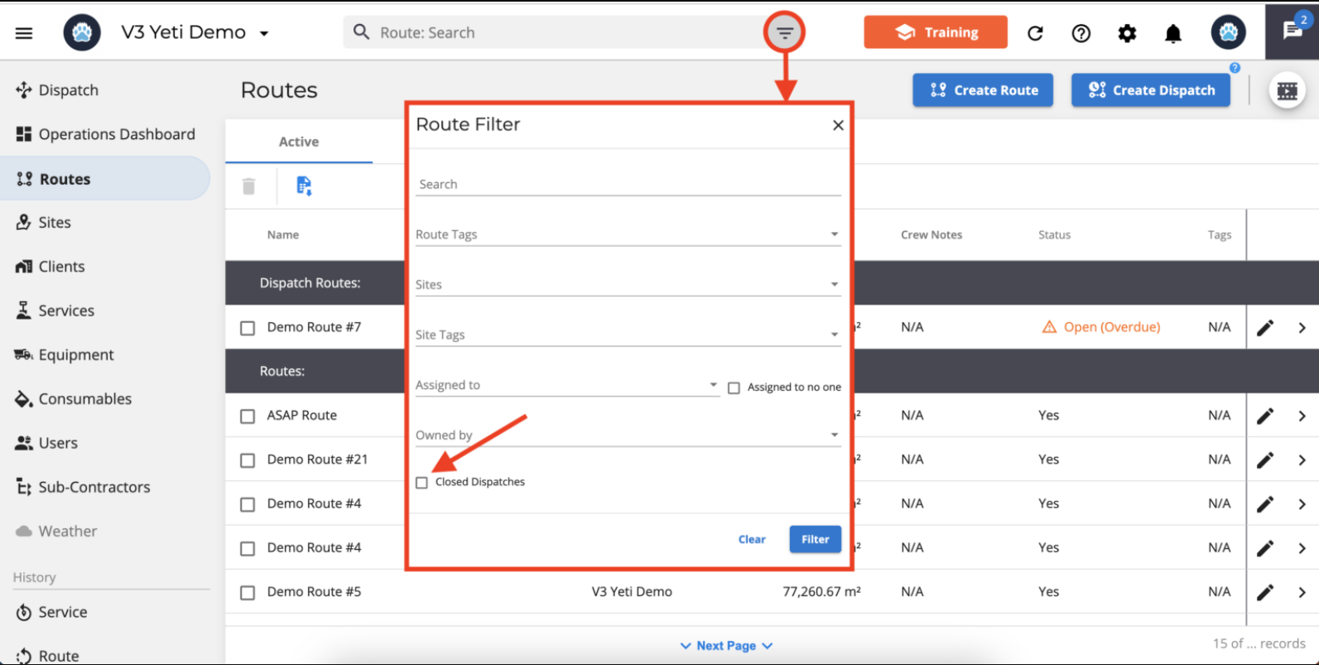
Task: Click the refresh icon in header
Action: [x=1035, y=33]
